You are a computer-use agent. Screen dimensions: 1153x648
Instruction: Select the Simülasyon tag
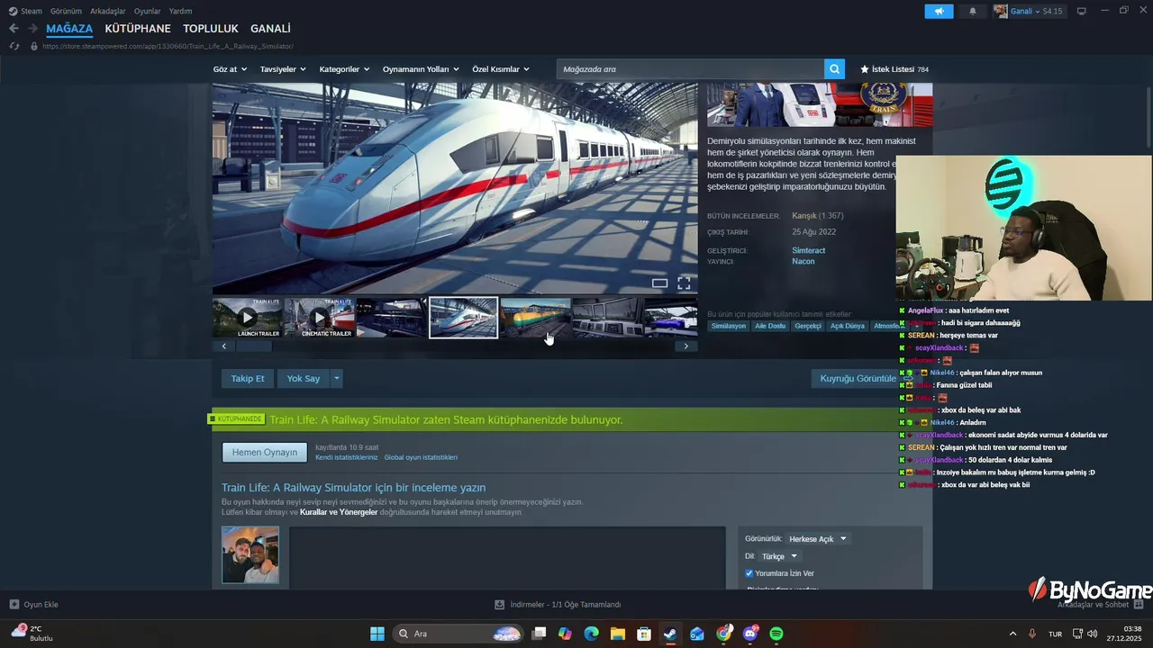point(729,326)
